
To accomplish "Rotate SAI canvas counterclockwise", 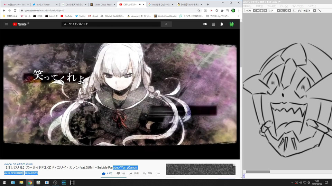I will (282, 11).
